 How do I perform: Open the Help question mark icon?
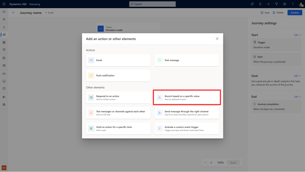coord(292,4)
